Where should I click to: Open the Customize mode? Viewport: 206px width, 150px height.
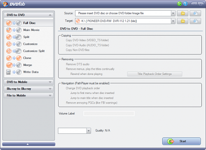tap(29, 44)
